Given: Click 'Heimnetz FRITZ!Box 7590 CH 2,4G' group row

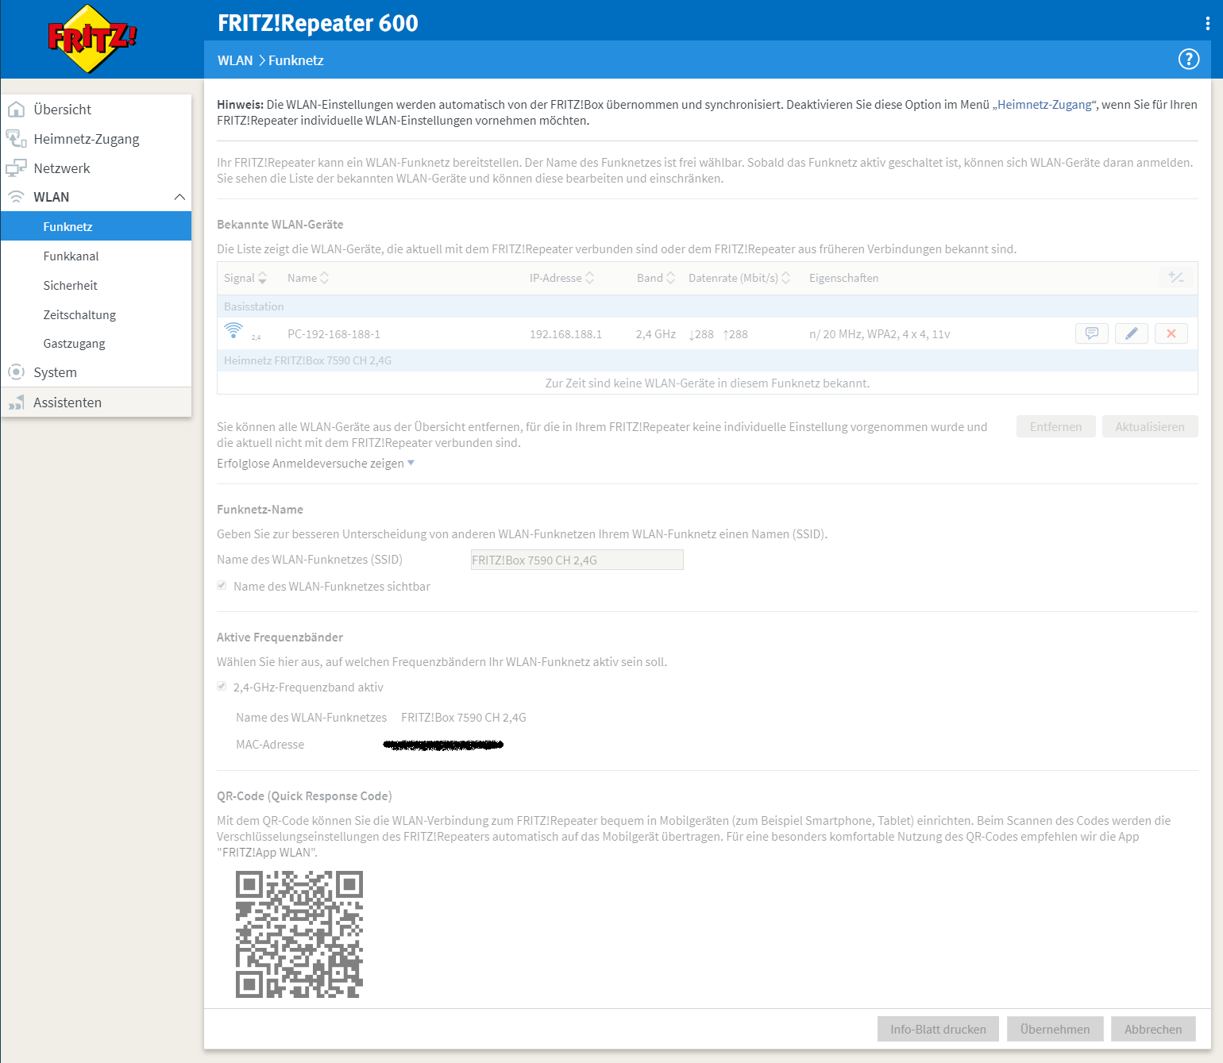Looking at the screenshot, I should [707, 360].
